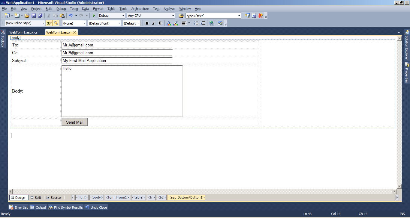Open the Any CPU platform dropdown
The image size is (410, 218).
pyautogui.click(x=151, y=16)
